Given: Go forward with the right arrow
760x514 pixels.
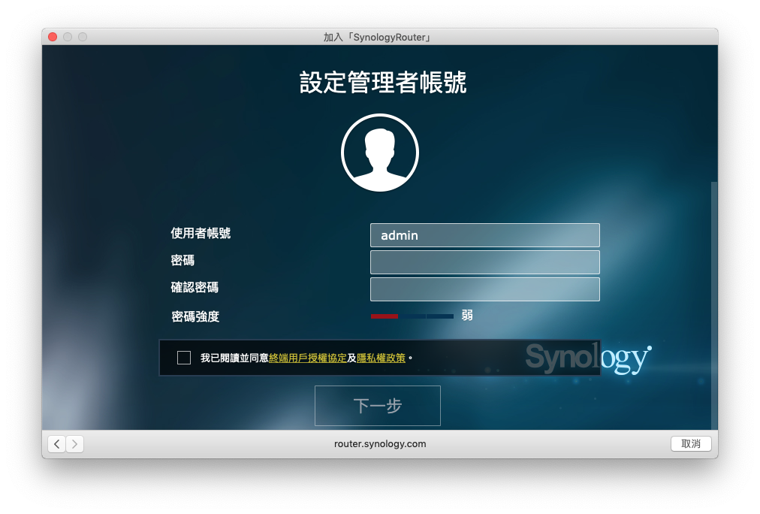Looking at the screenshot, I should [74, 443].
